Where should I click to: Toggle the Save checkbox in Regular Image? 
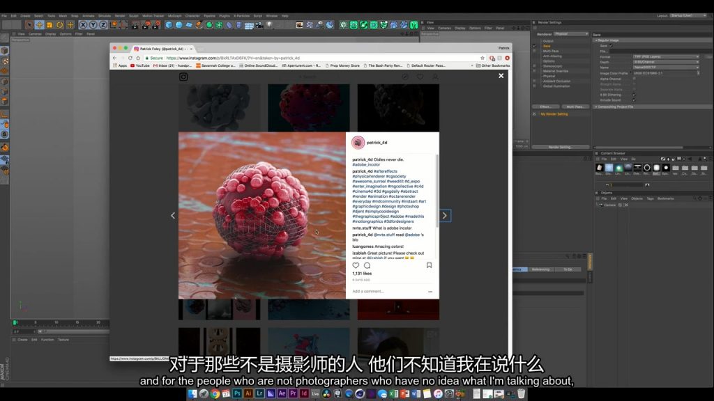point(611,45)
